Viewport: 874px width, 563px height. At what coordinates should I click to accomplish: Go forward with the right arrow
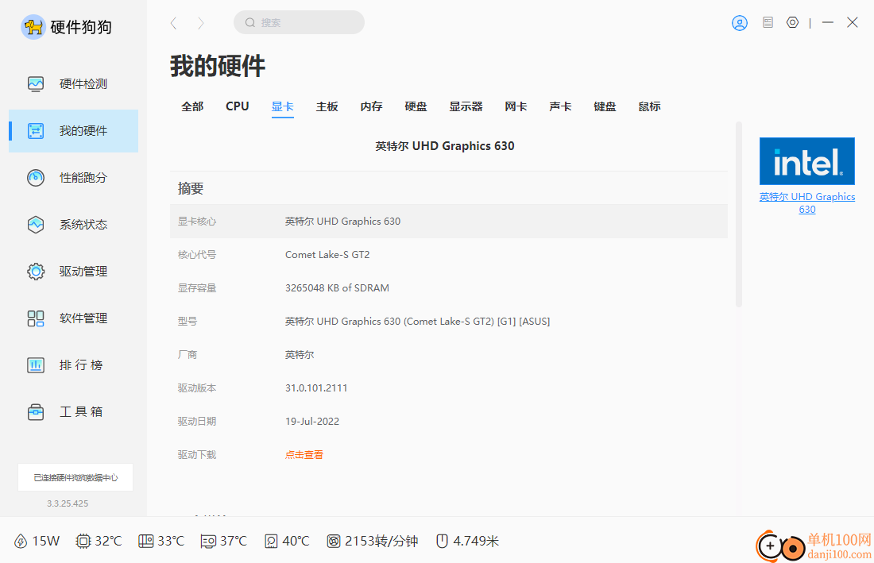tap(201, 23)
